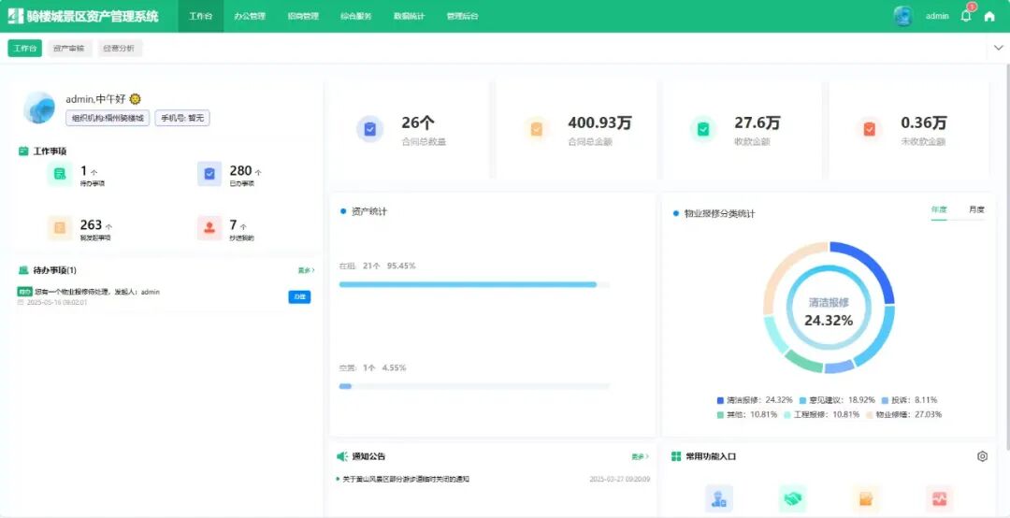Click the 待办事项 green task icon
The width and height of the screenshot is (1010, 518).
tap(60, 174)
